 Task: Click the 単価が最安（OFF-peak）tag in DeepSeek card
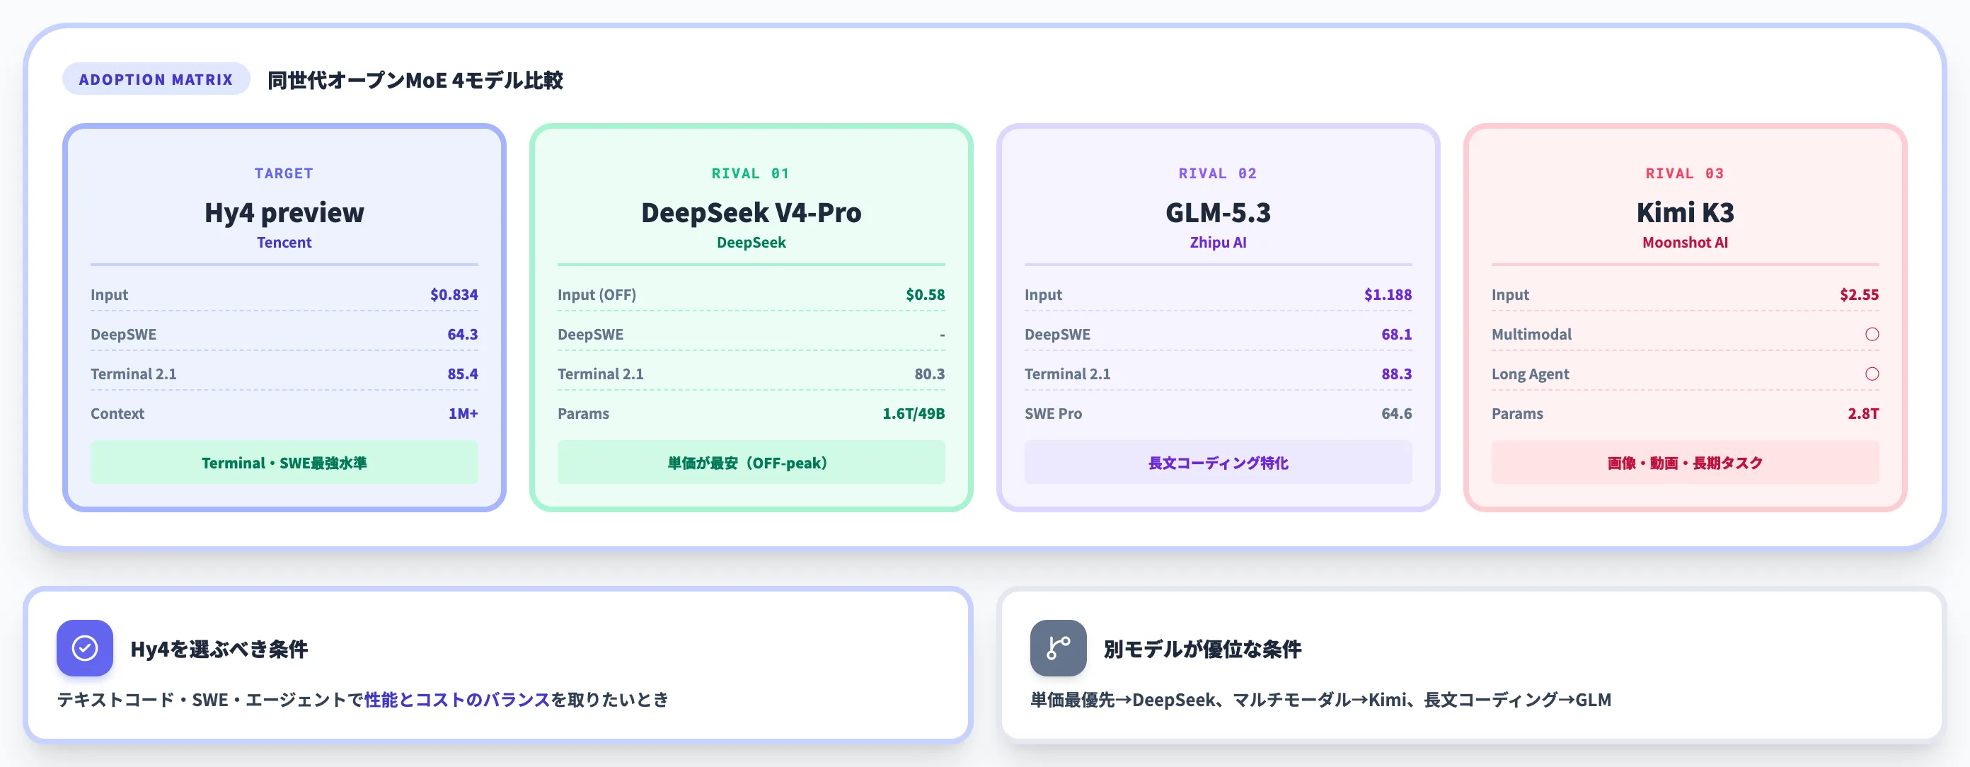751,462
